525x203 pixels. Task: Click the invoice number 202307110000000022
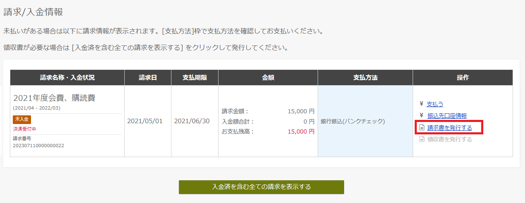[38, 146]
